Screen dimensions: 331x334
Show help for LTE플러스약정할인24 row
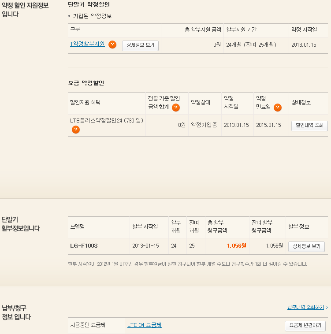coord(76,130)
